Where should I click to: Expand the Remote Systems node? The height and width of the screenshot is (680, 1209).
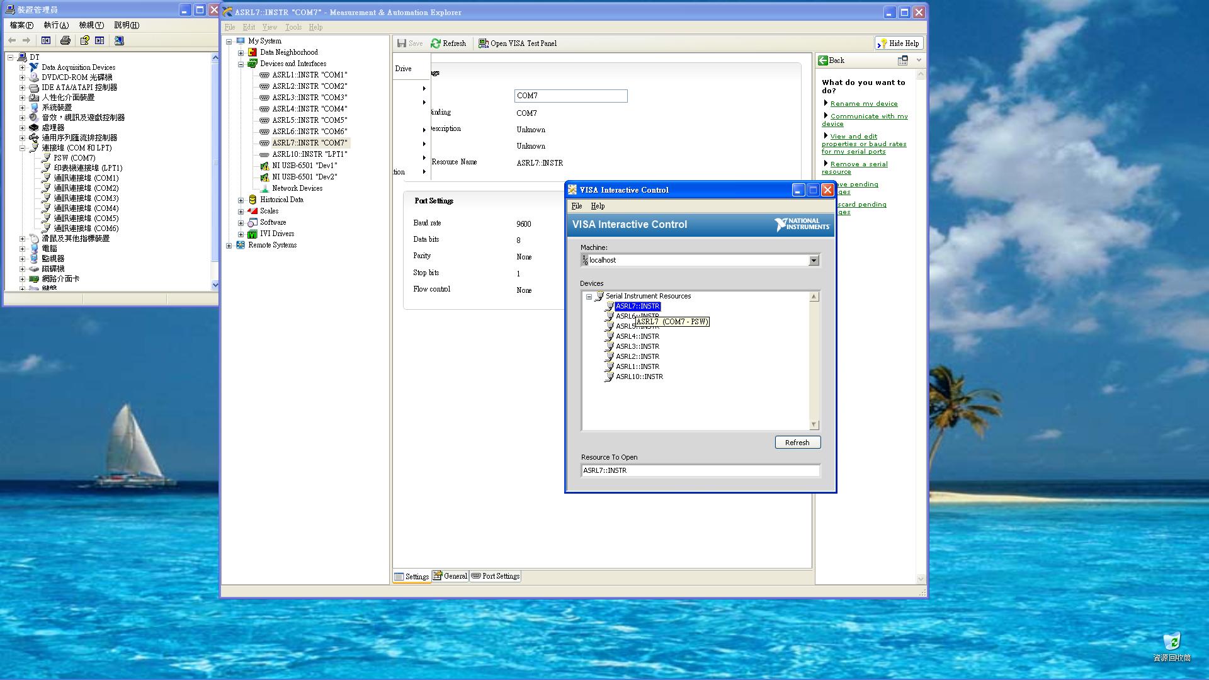[x=229, y=246]
